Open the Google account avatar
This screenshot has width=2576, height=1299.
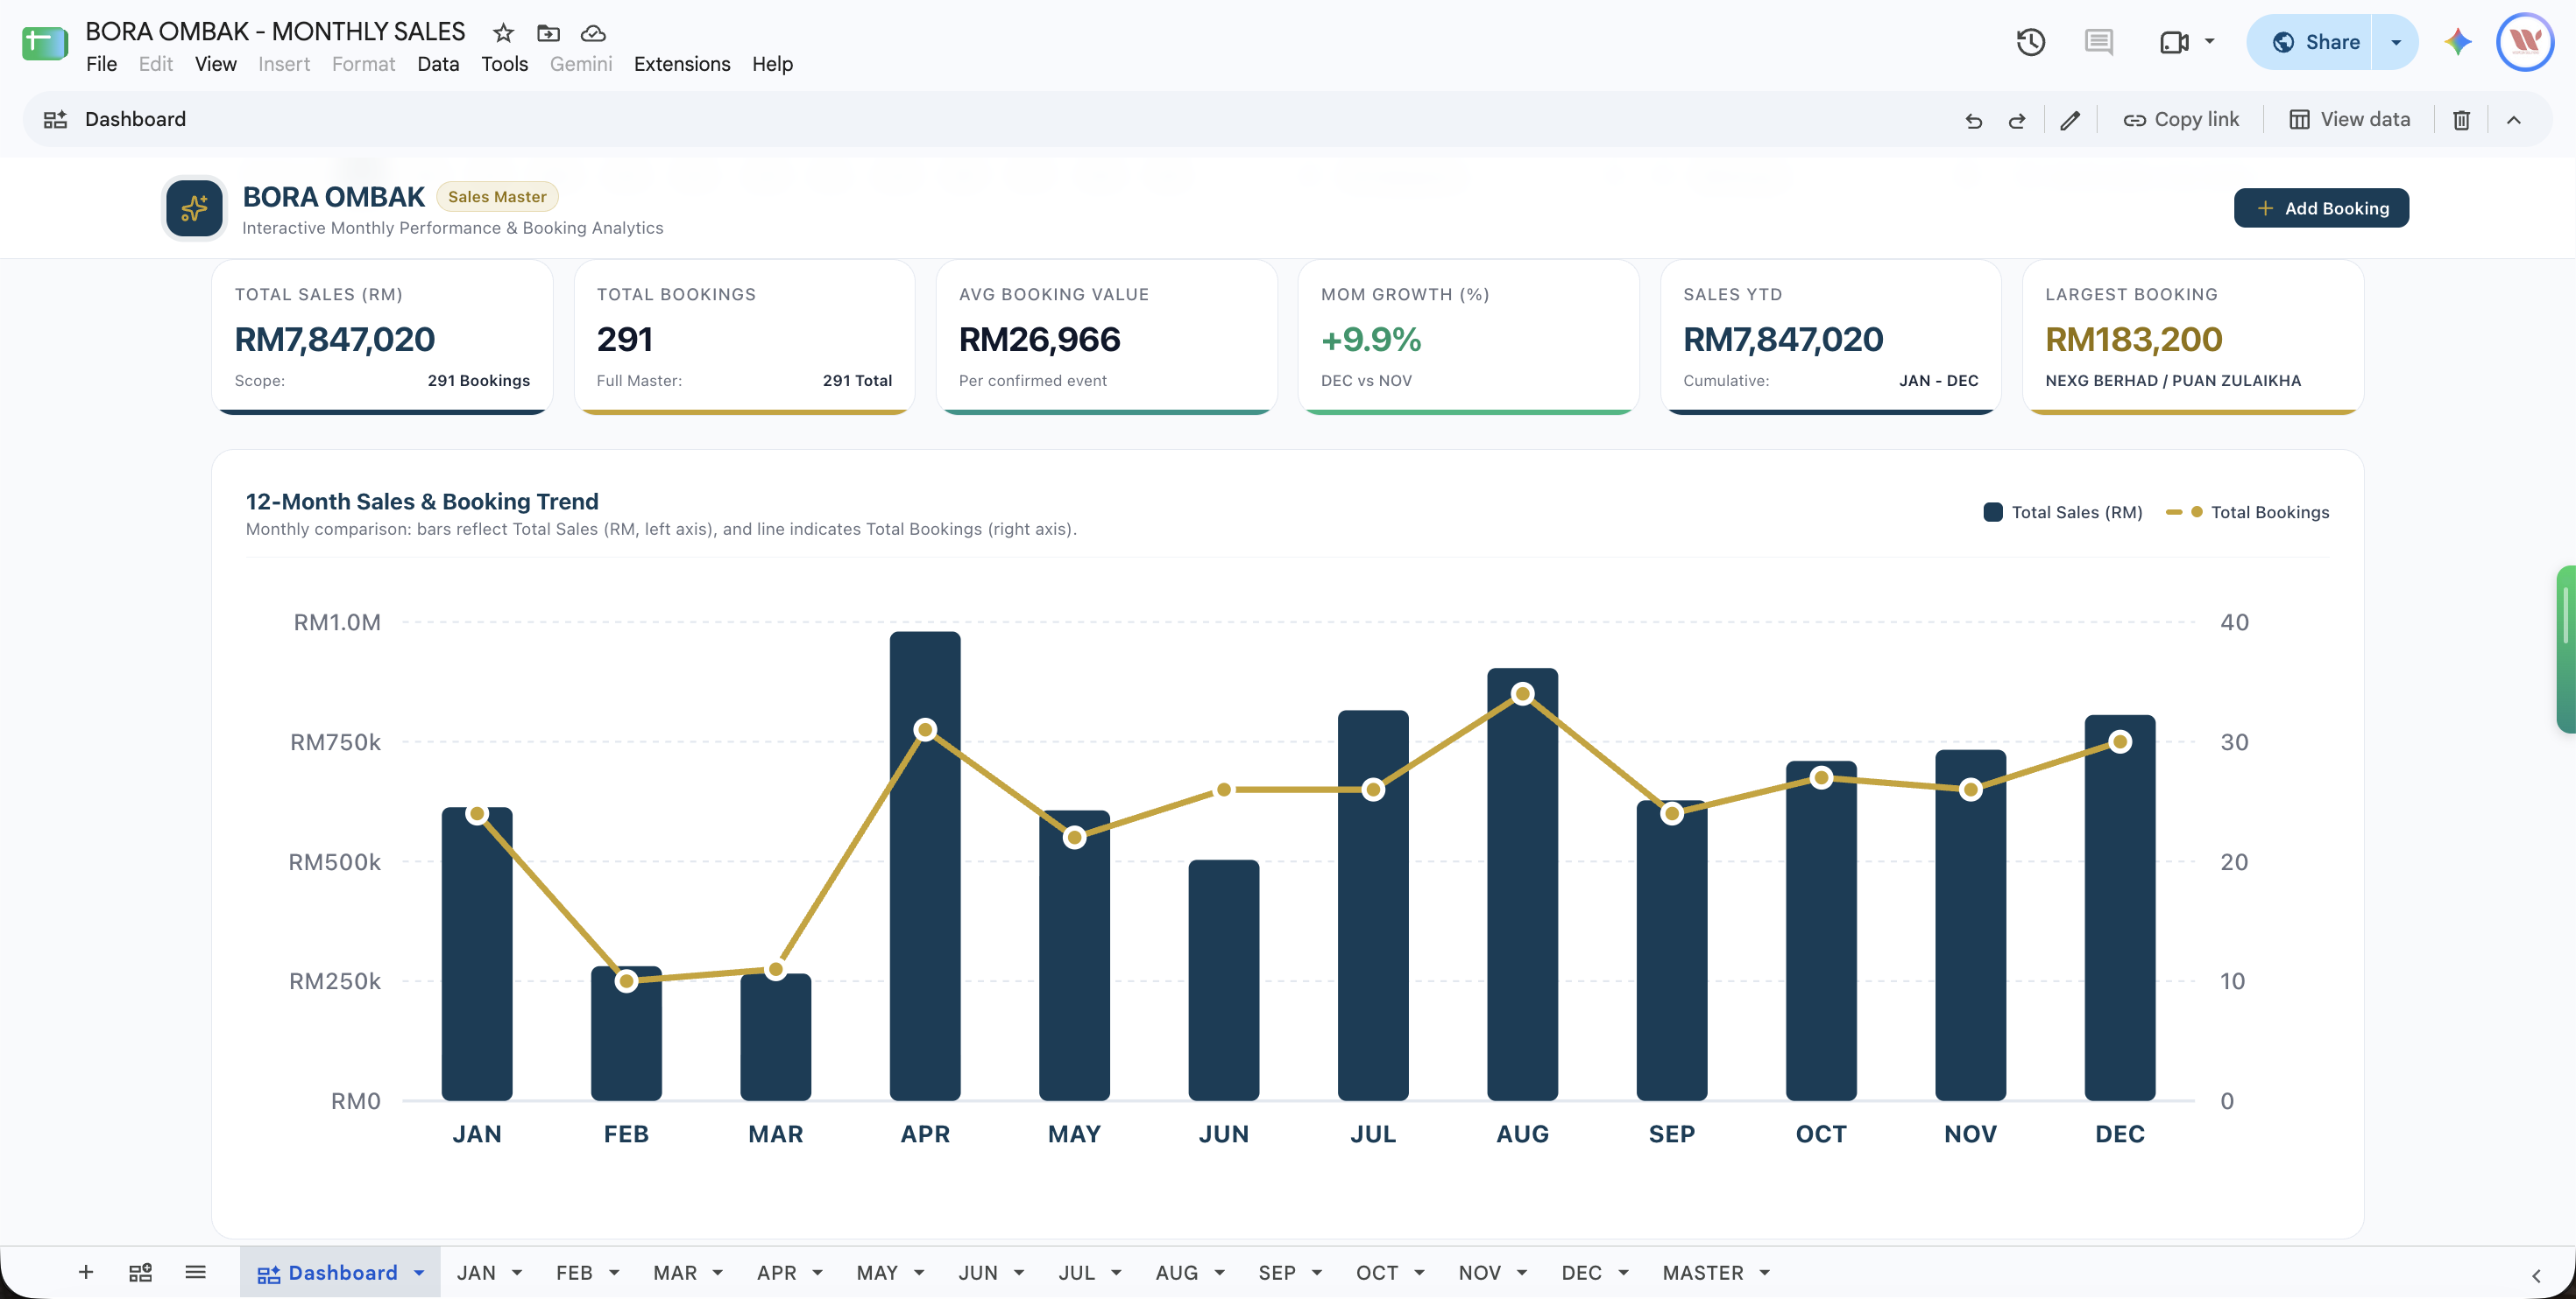point(2525,42)
